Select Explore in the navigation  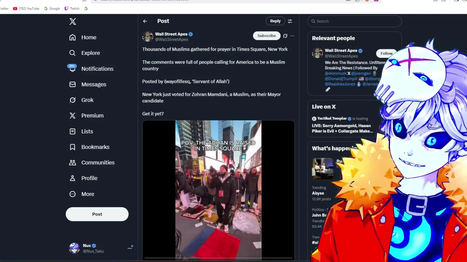(90, 53)
